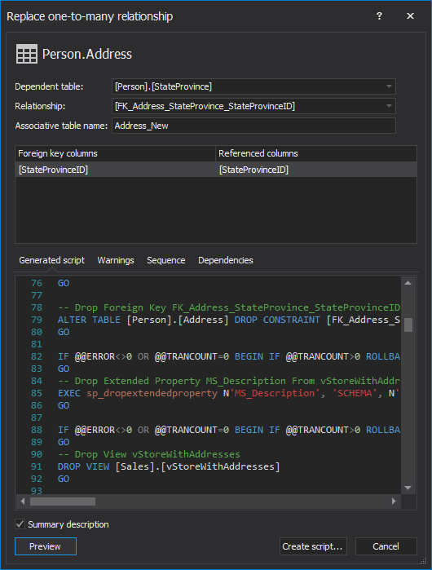Screen dimensions: 432x570
Task: Close the Replace one-to-many relationship dialog
Action: click(x=410, y=16)
